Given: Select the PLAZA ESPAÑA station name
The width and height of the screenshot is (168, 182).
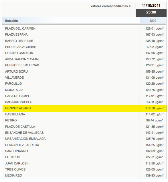Looking at the screenshot, I should (16, 34).
